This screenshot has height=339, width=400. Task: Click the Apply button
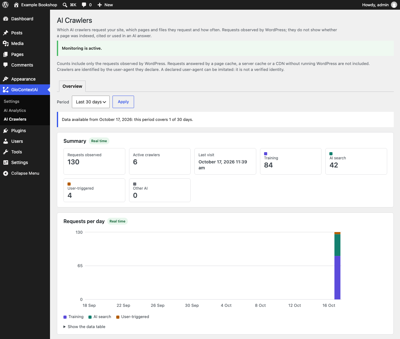[x=123, y=102]
